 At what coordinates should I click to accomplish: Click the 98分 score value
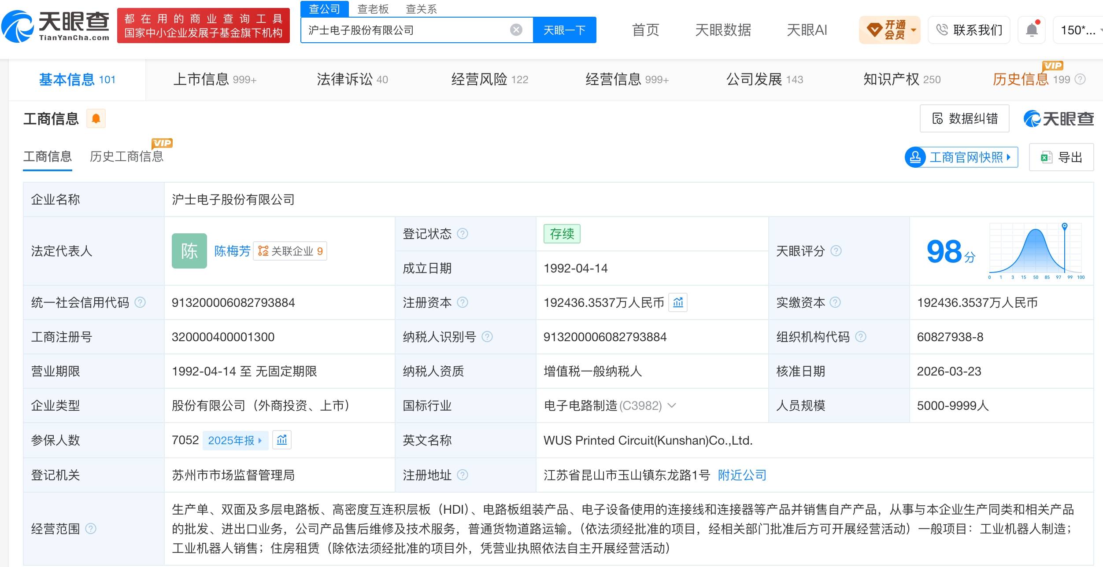[951, 252]
